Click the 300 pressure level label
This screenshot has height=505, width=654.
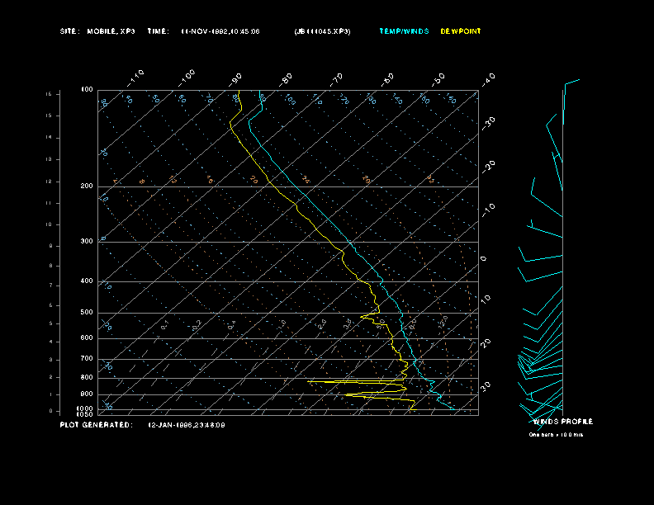pos(87,242)
